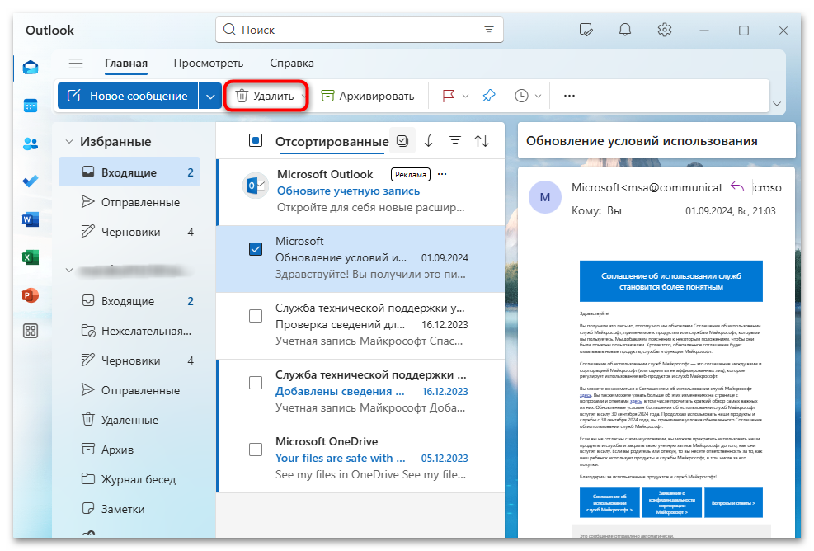
Task: Toggle select-all checkbox in message list header
Action: tap(256, 140)
